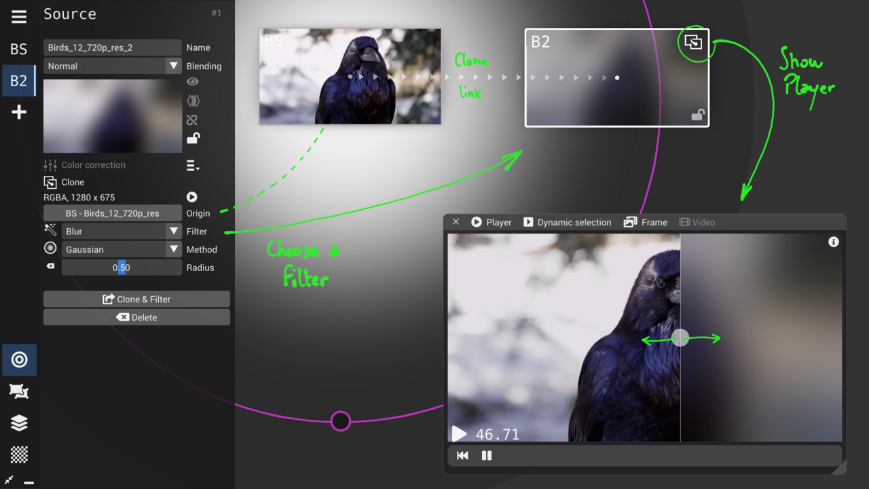Toggle source visibility eye icon

[x=193, y=81]
